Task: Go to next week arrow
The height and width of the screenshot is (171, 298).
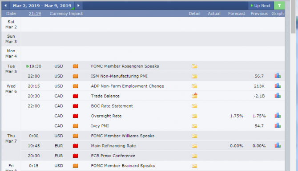Action: (x=78, y=6)
